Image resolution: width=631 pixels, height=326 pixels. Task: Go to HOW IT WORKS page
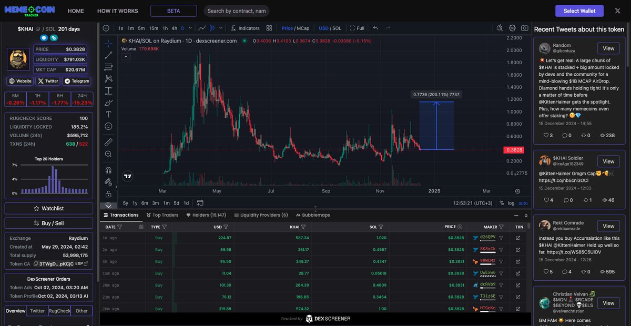[x=118, y=11]
